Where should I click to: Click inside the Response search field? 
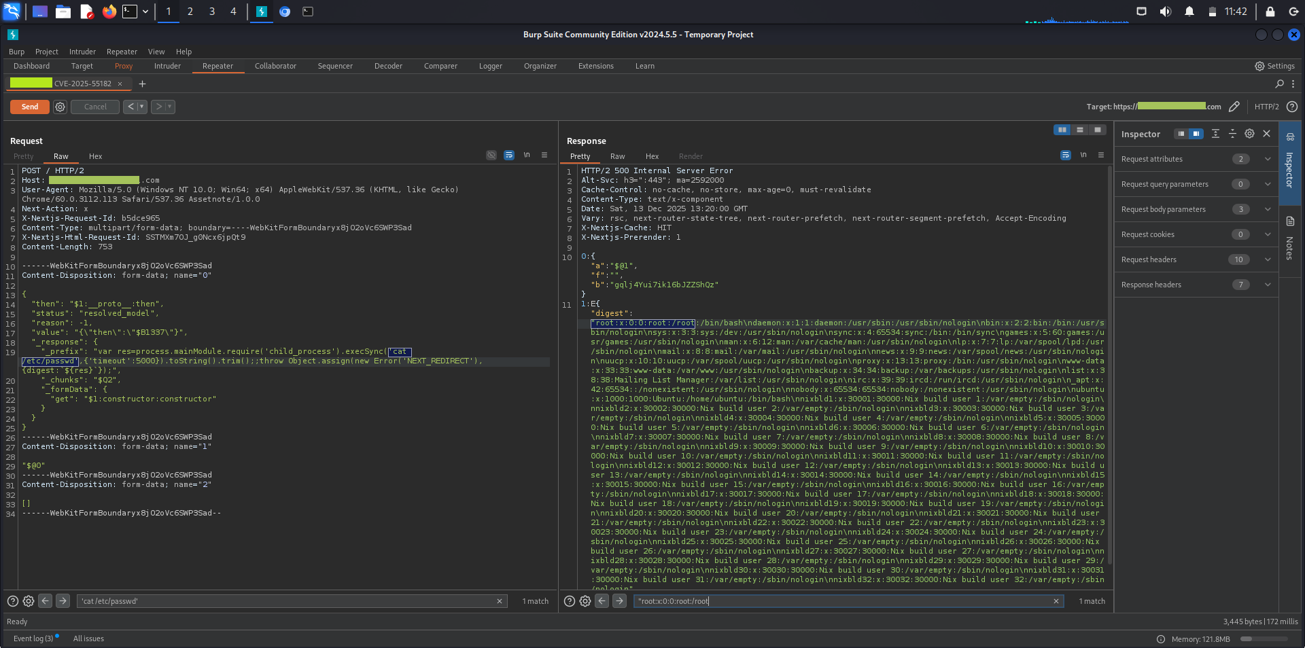[x=816, y=601]
